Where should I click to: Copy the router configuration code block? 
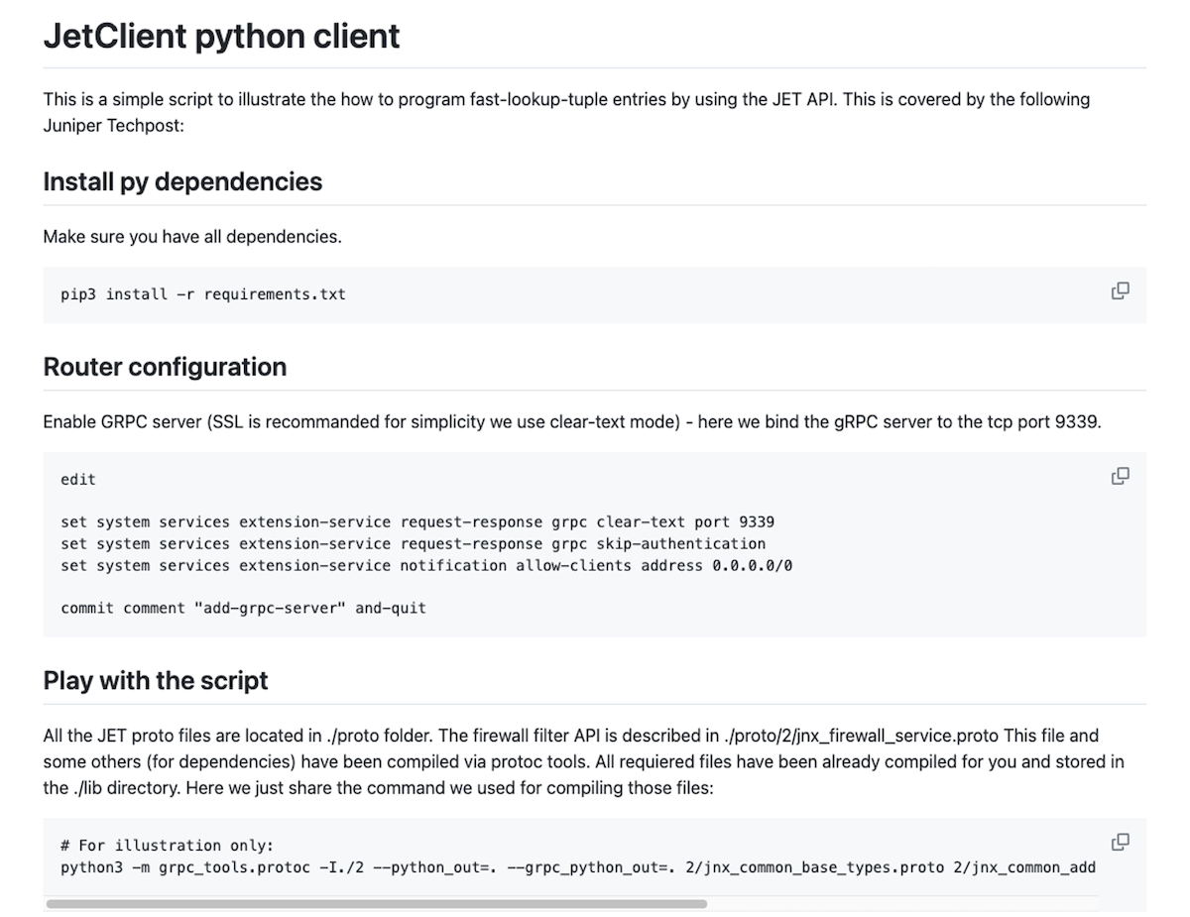pyautogui.click(x=1120, y=476)
